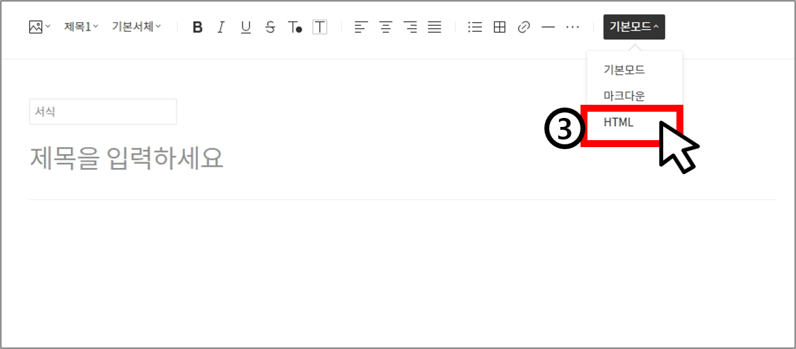This screenshot has height=349, width=796.
Task: Open the image insert menu
Action: click(x=40, y=27)
